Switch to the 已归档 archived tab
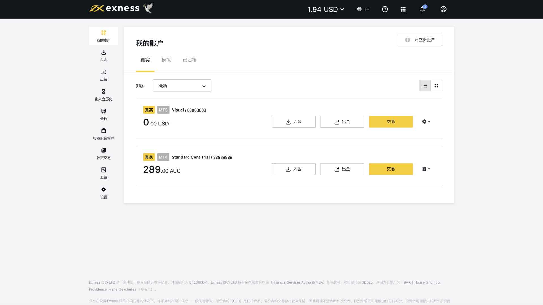 tap(189, 60)
